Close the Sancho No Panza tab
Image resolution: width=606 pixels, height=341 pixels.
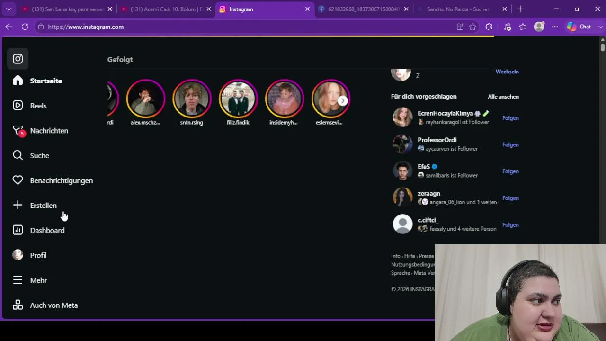[x=504, y=9]
